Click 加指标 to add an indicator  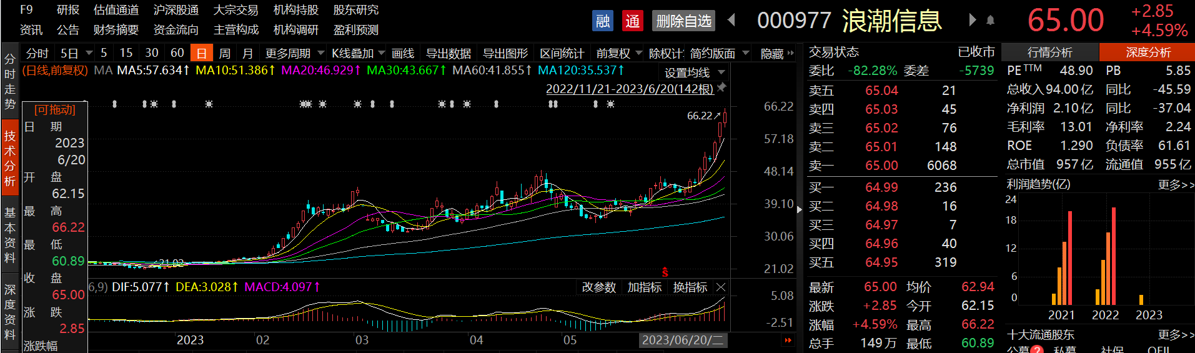(x=645, y=287)
